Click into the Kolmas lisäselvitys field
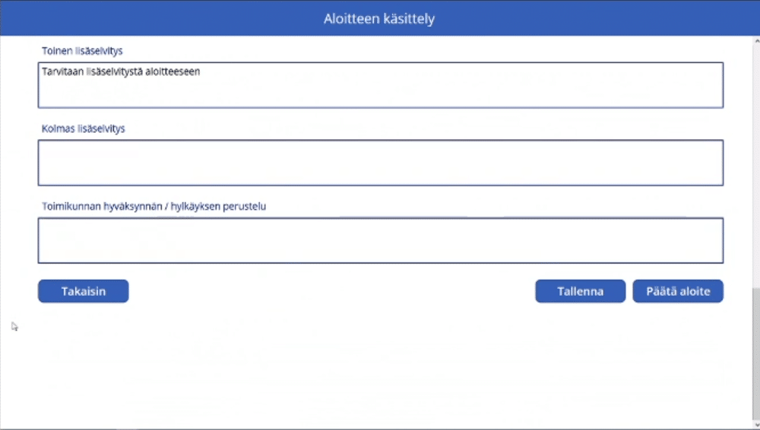Image resolution: width=760 pixels, height=430 pixels. coord(380,163)
